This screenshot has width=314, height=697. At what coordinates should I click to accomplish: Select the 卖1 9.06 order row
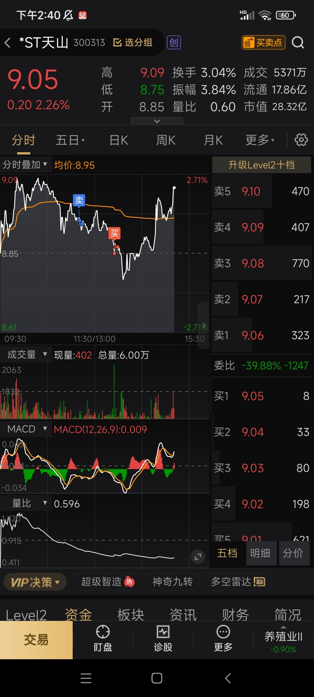coord(262,335)
